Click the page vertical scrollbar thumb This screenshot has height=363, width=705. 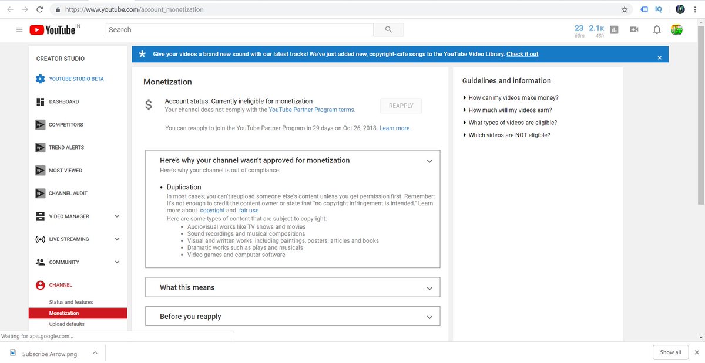click(700, 116)
